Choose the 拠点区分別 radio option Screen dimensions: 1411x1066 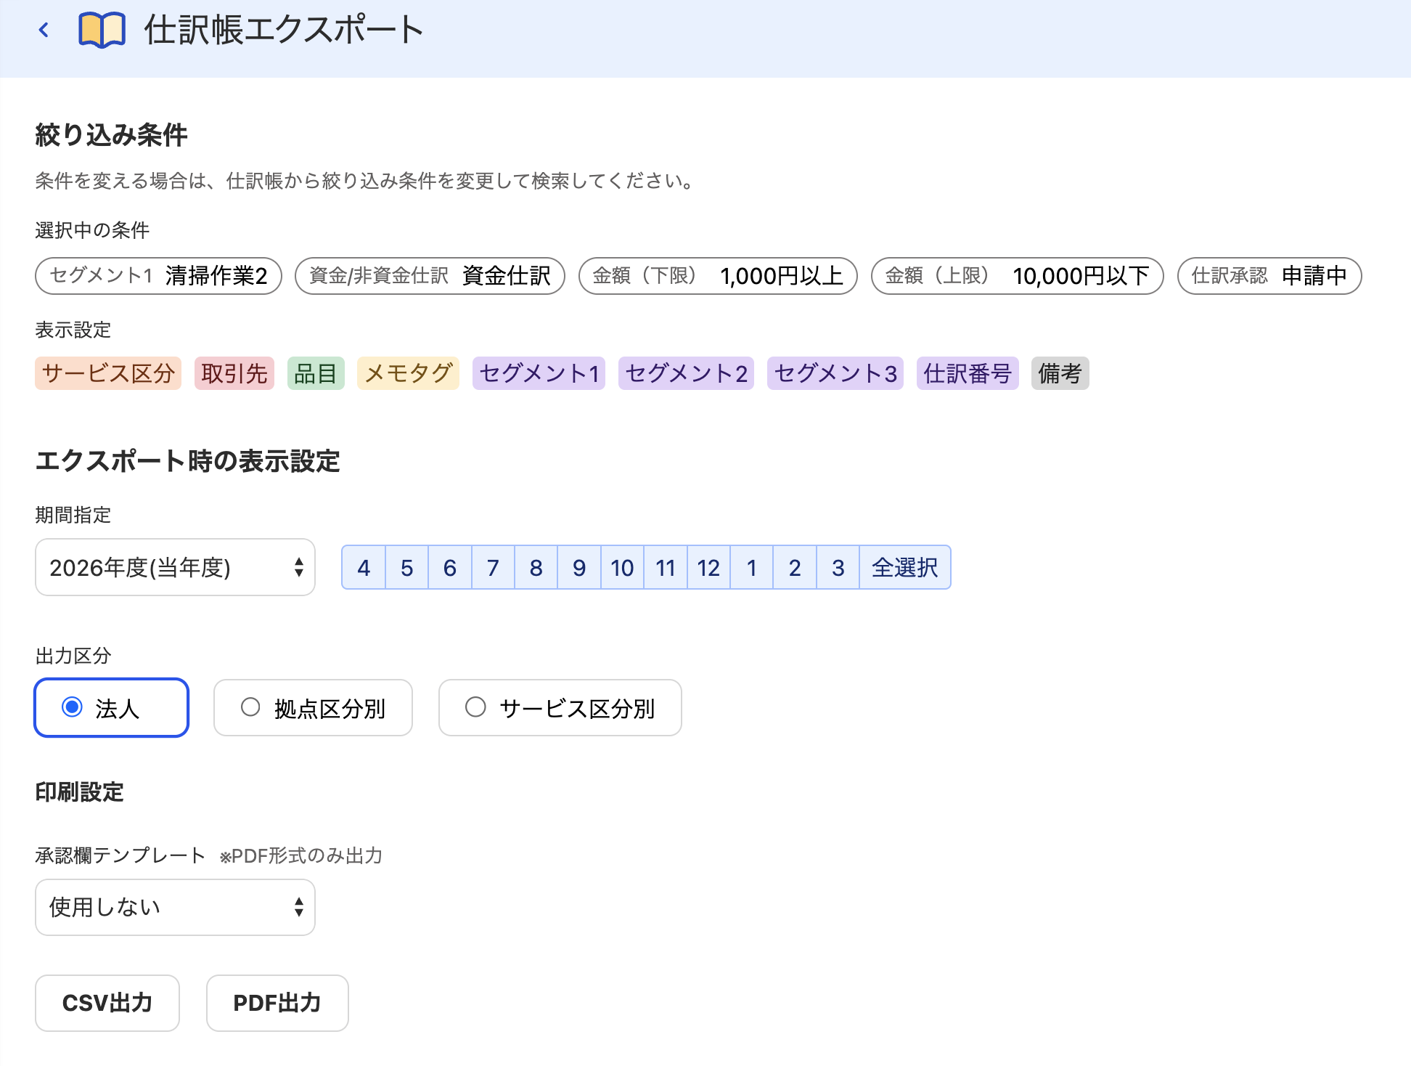coord(313,707)
